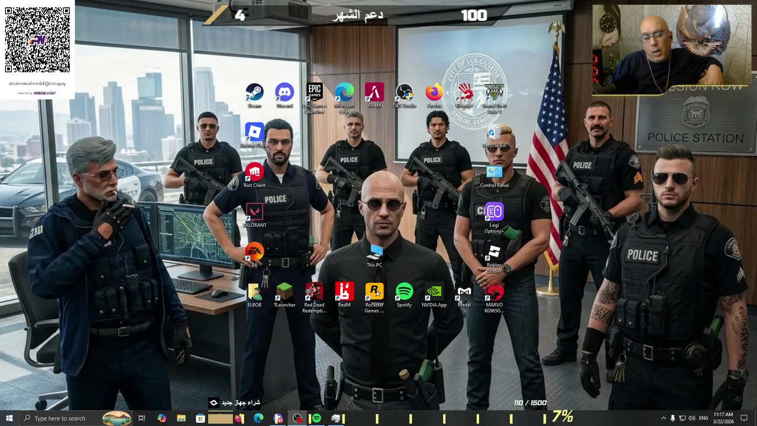Launch the VALORANT desktop shortcut

coord(254,215)
